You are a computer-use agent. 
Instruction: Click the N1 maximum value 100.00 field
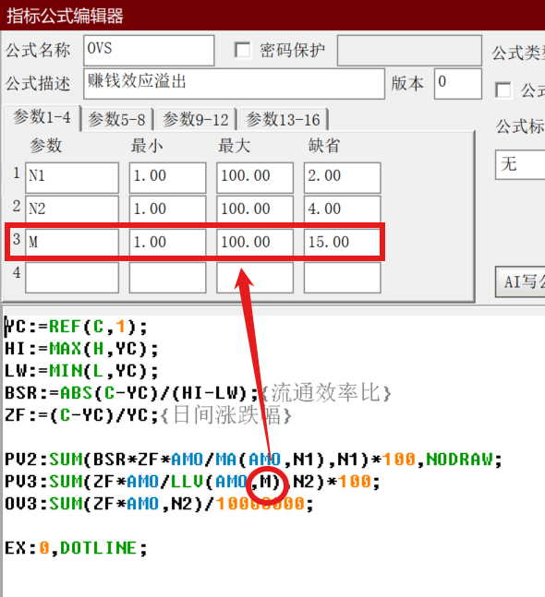(255, 177)
